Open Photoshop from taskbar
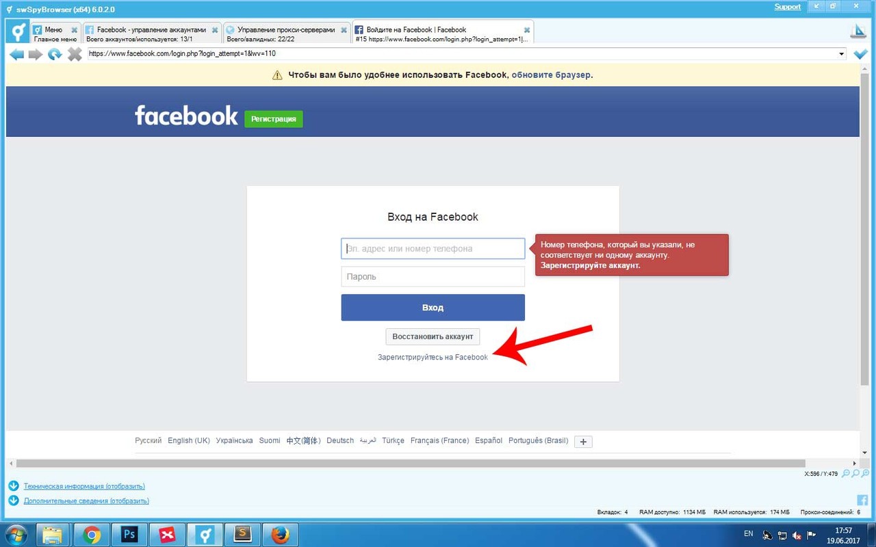This screenshot has height=547, width=876. 129,535
